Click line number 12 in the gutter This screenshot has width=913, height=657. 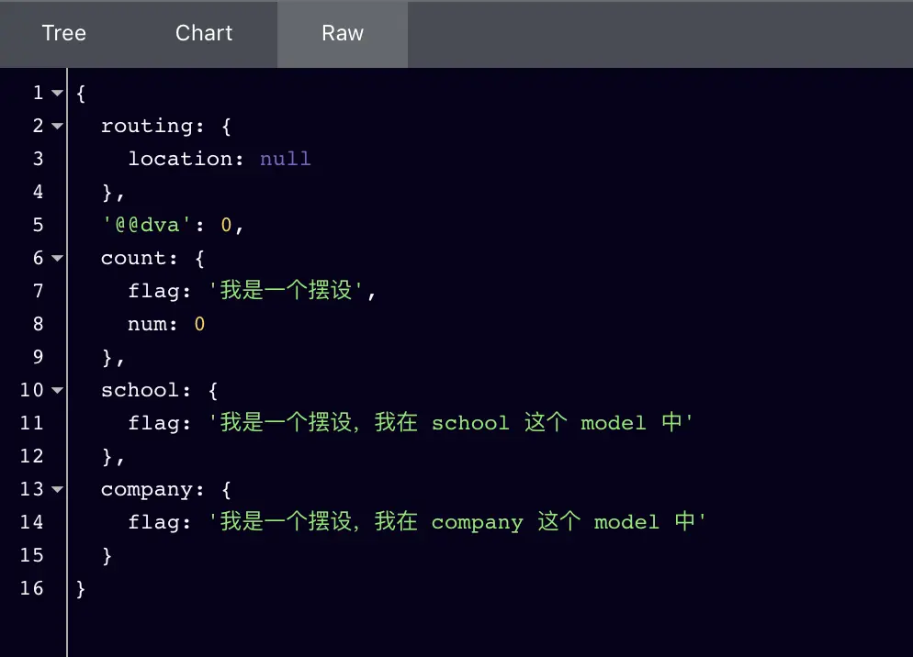coord(32,456)
